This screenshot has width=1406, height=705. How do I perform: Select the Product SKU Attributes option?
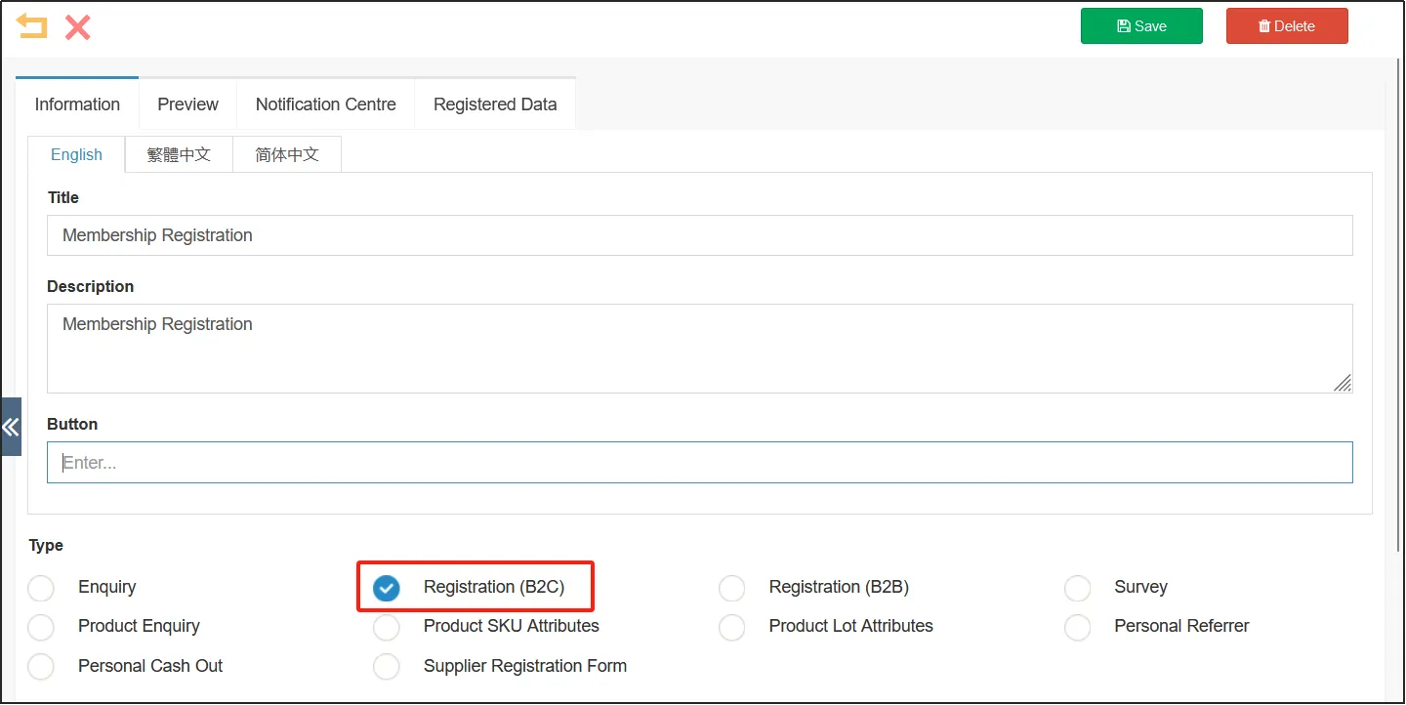coord(387,627)
